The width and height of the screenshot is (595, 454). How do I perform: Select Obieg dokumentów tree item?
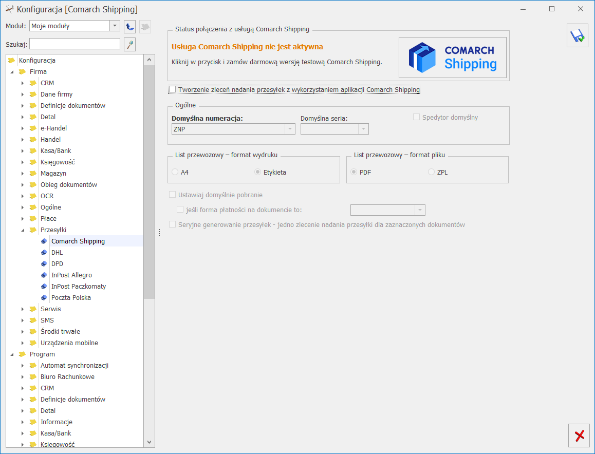point(69,185)
